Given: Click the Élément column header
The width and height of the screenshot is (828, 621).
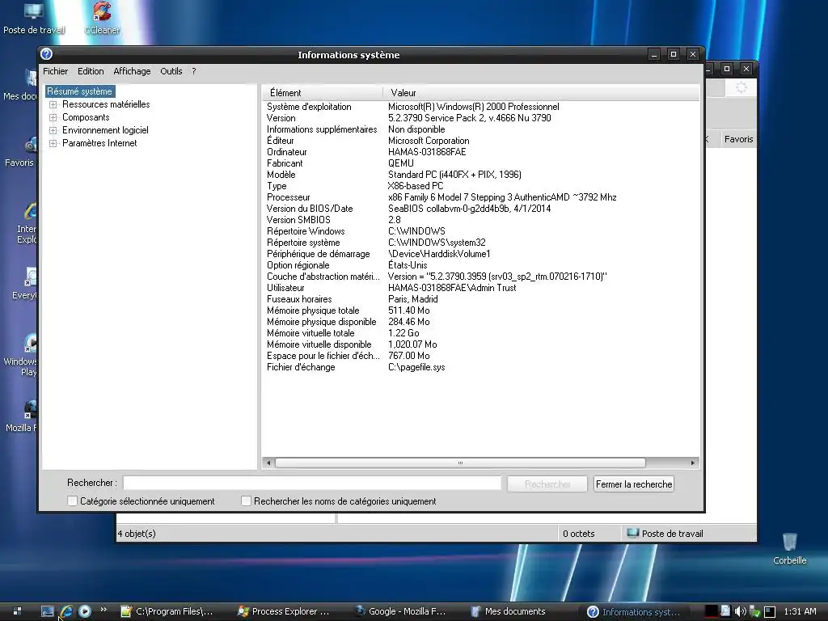Looking at the screenshot, I should pos(322,93).
